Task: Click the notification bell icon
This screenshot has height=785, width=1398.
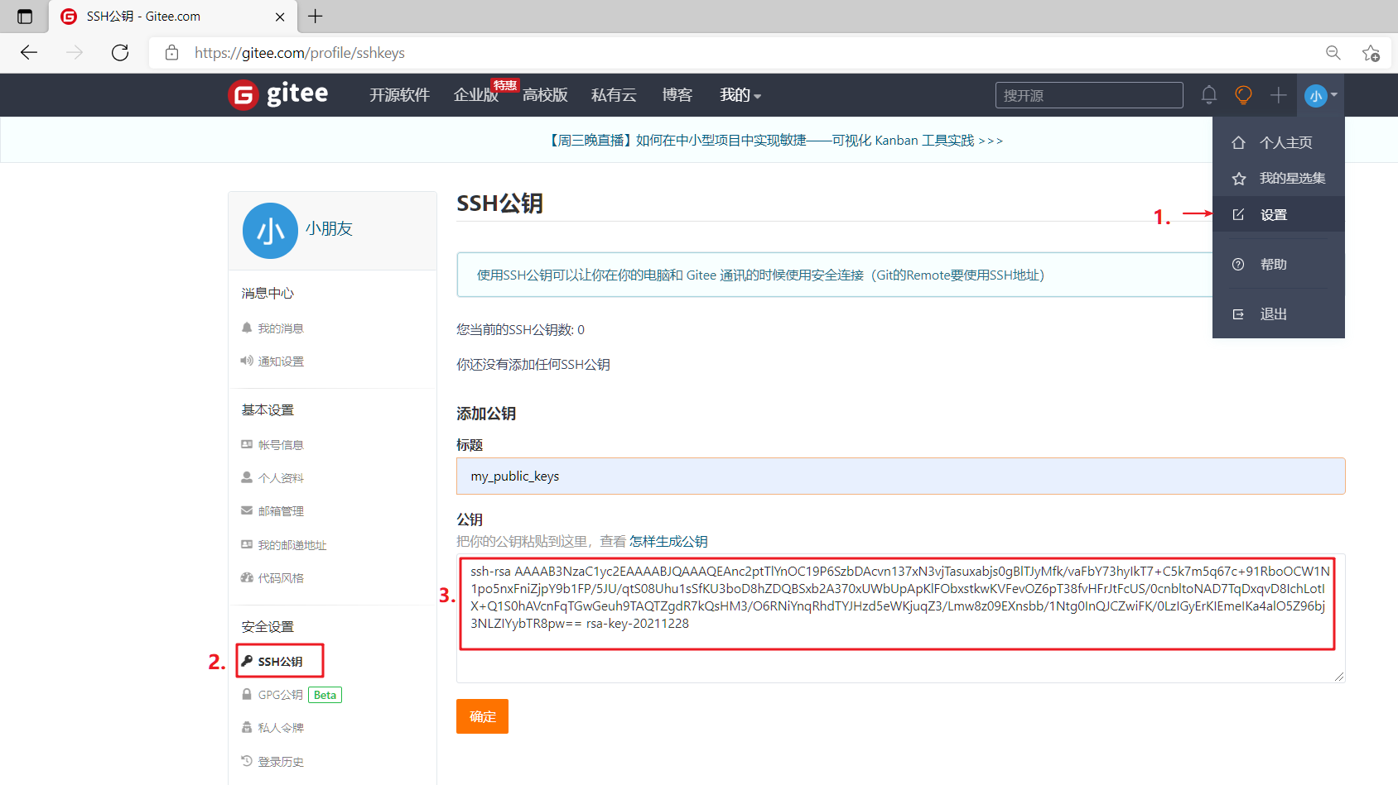Action: click(1208, 94)
